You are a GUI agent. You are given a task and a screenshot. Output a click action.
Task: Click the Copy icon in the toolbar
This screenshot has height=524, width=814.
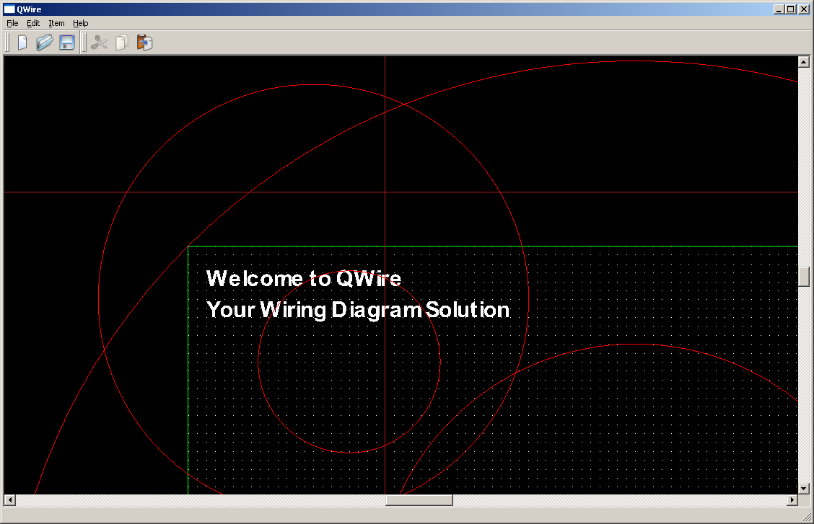click(122, 43)
